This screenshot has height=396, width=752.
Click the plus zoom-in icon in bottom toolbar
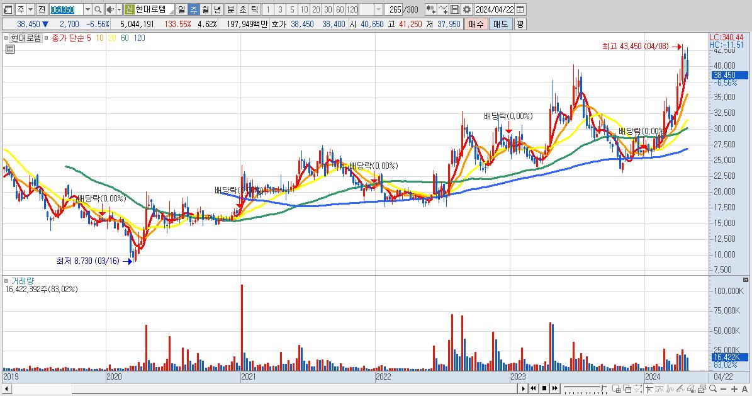(734, 389)
